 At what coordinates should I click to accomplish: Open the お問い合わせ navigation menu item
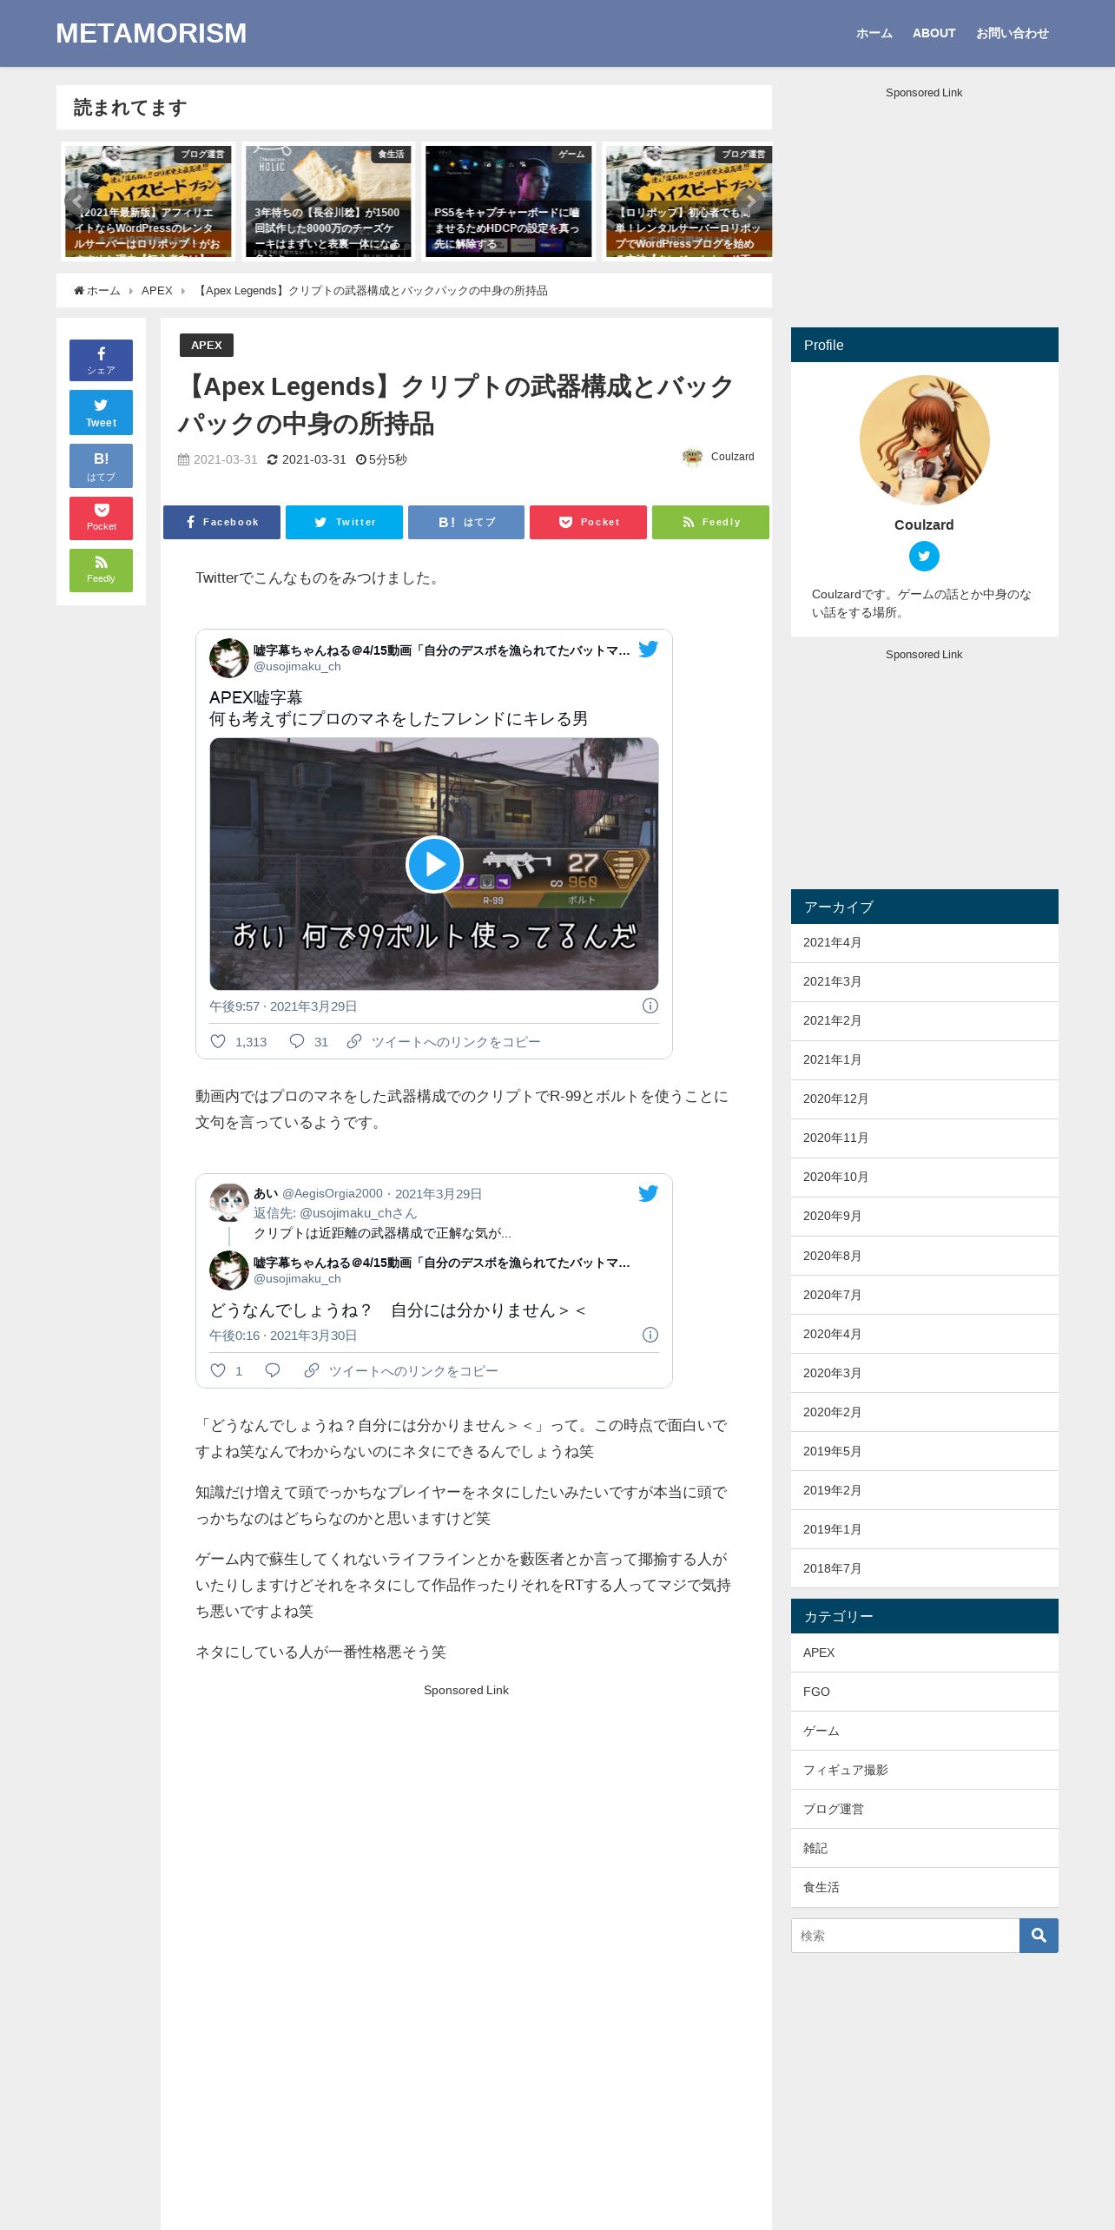tap(1013, 33)
